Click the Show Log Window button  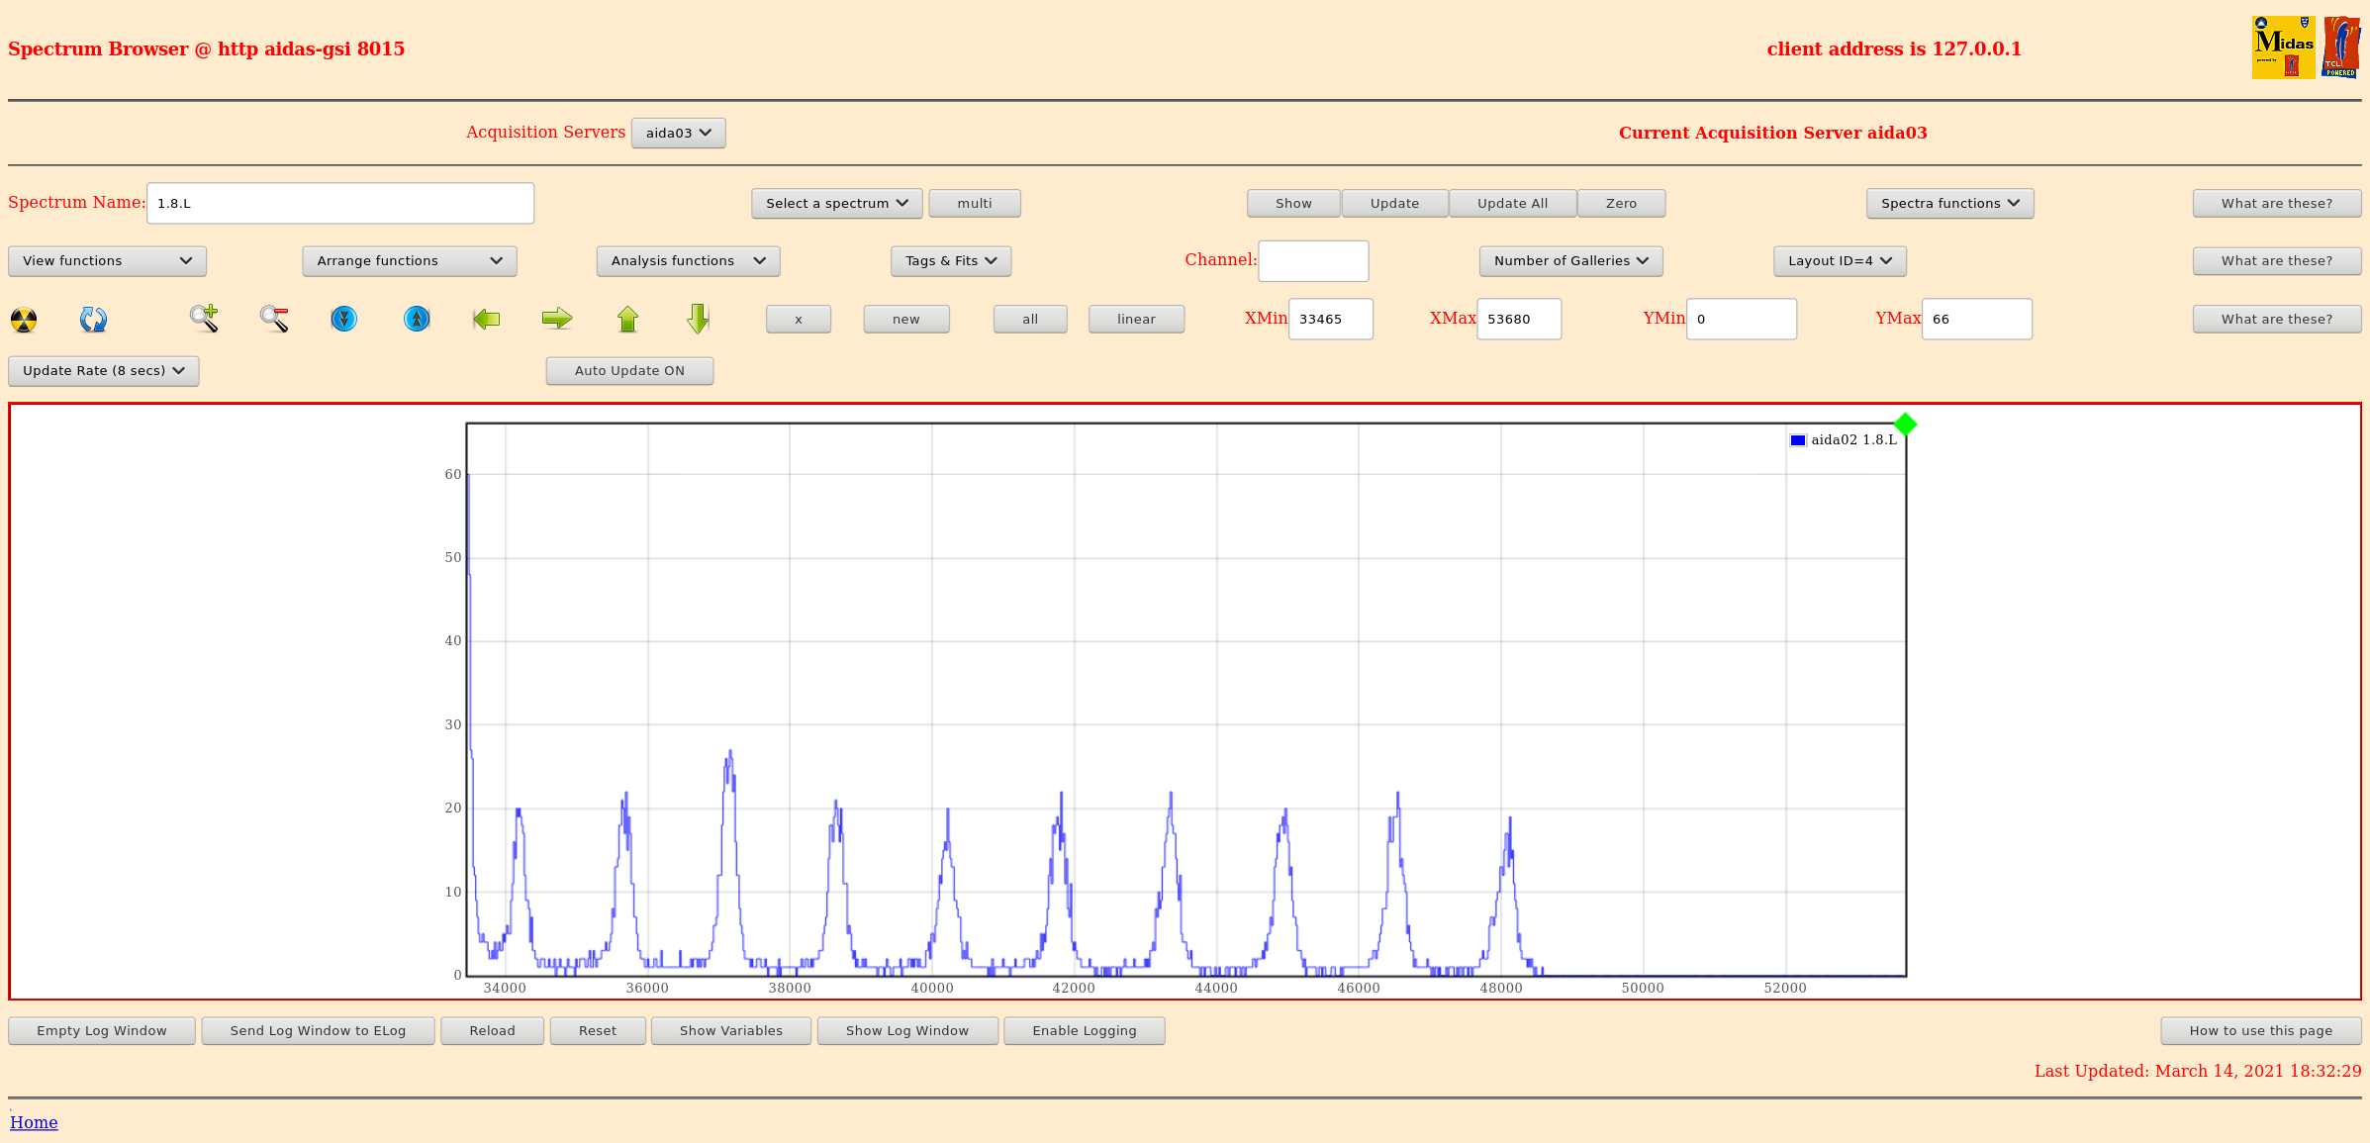907,1030
